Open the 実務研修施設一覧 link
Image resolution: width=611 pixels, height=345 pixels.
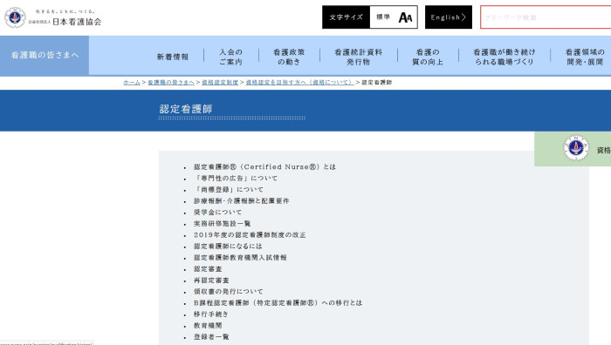tap(222, 223)
